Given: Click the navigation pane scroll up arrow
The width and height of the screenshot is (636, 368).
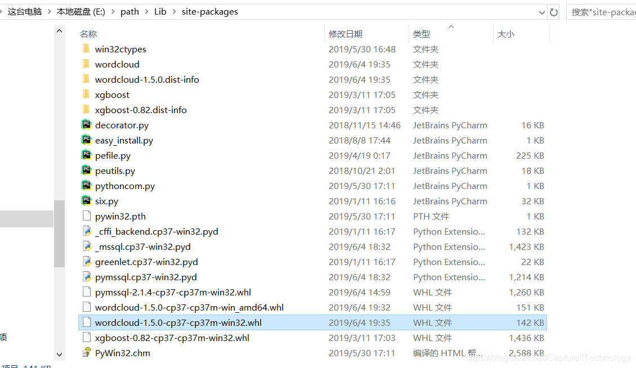Looking at the screenshot, I should pos(59,31).
